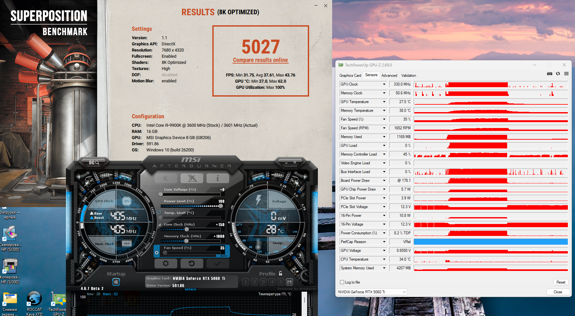The image size is (575, 316).
Task: Toggle the power and temp limit link
Action: 159,213
